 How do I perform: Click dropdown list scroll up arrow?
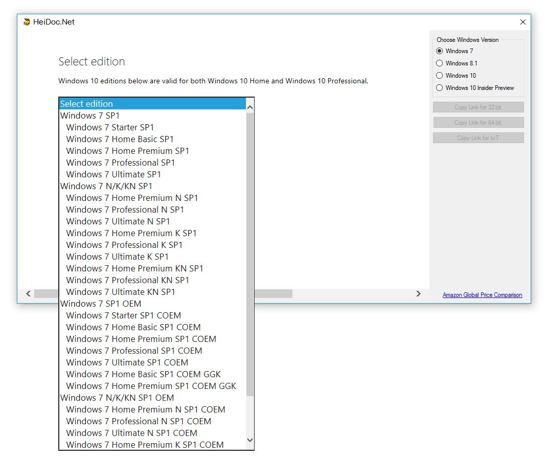249,107
